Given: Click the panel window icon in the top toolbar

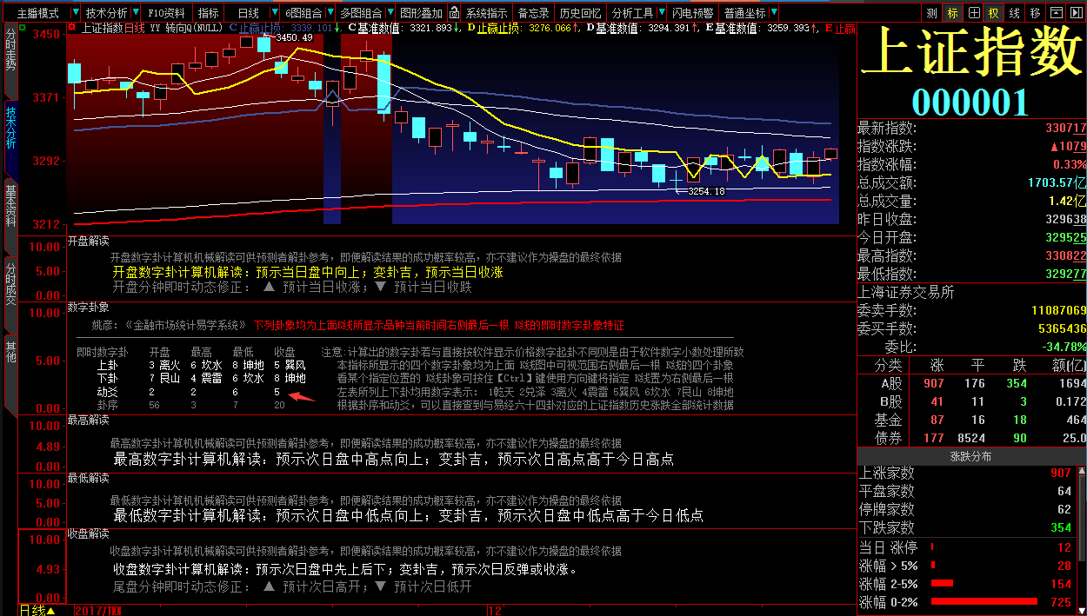Looking at the screenshot, I should click(x=1056, y=13).
